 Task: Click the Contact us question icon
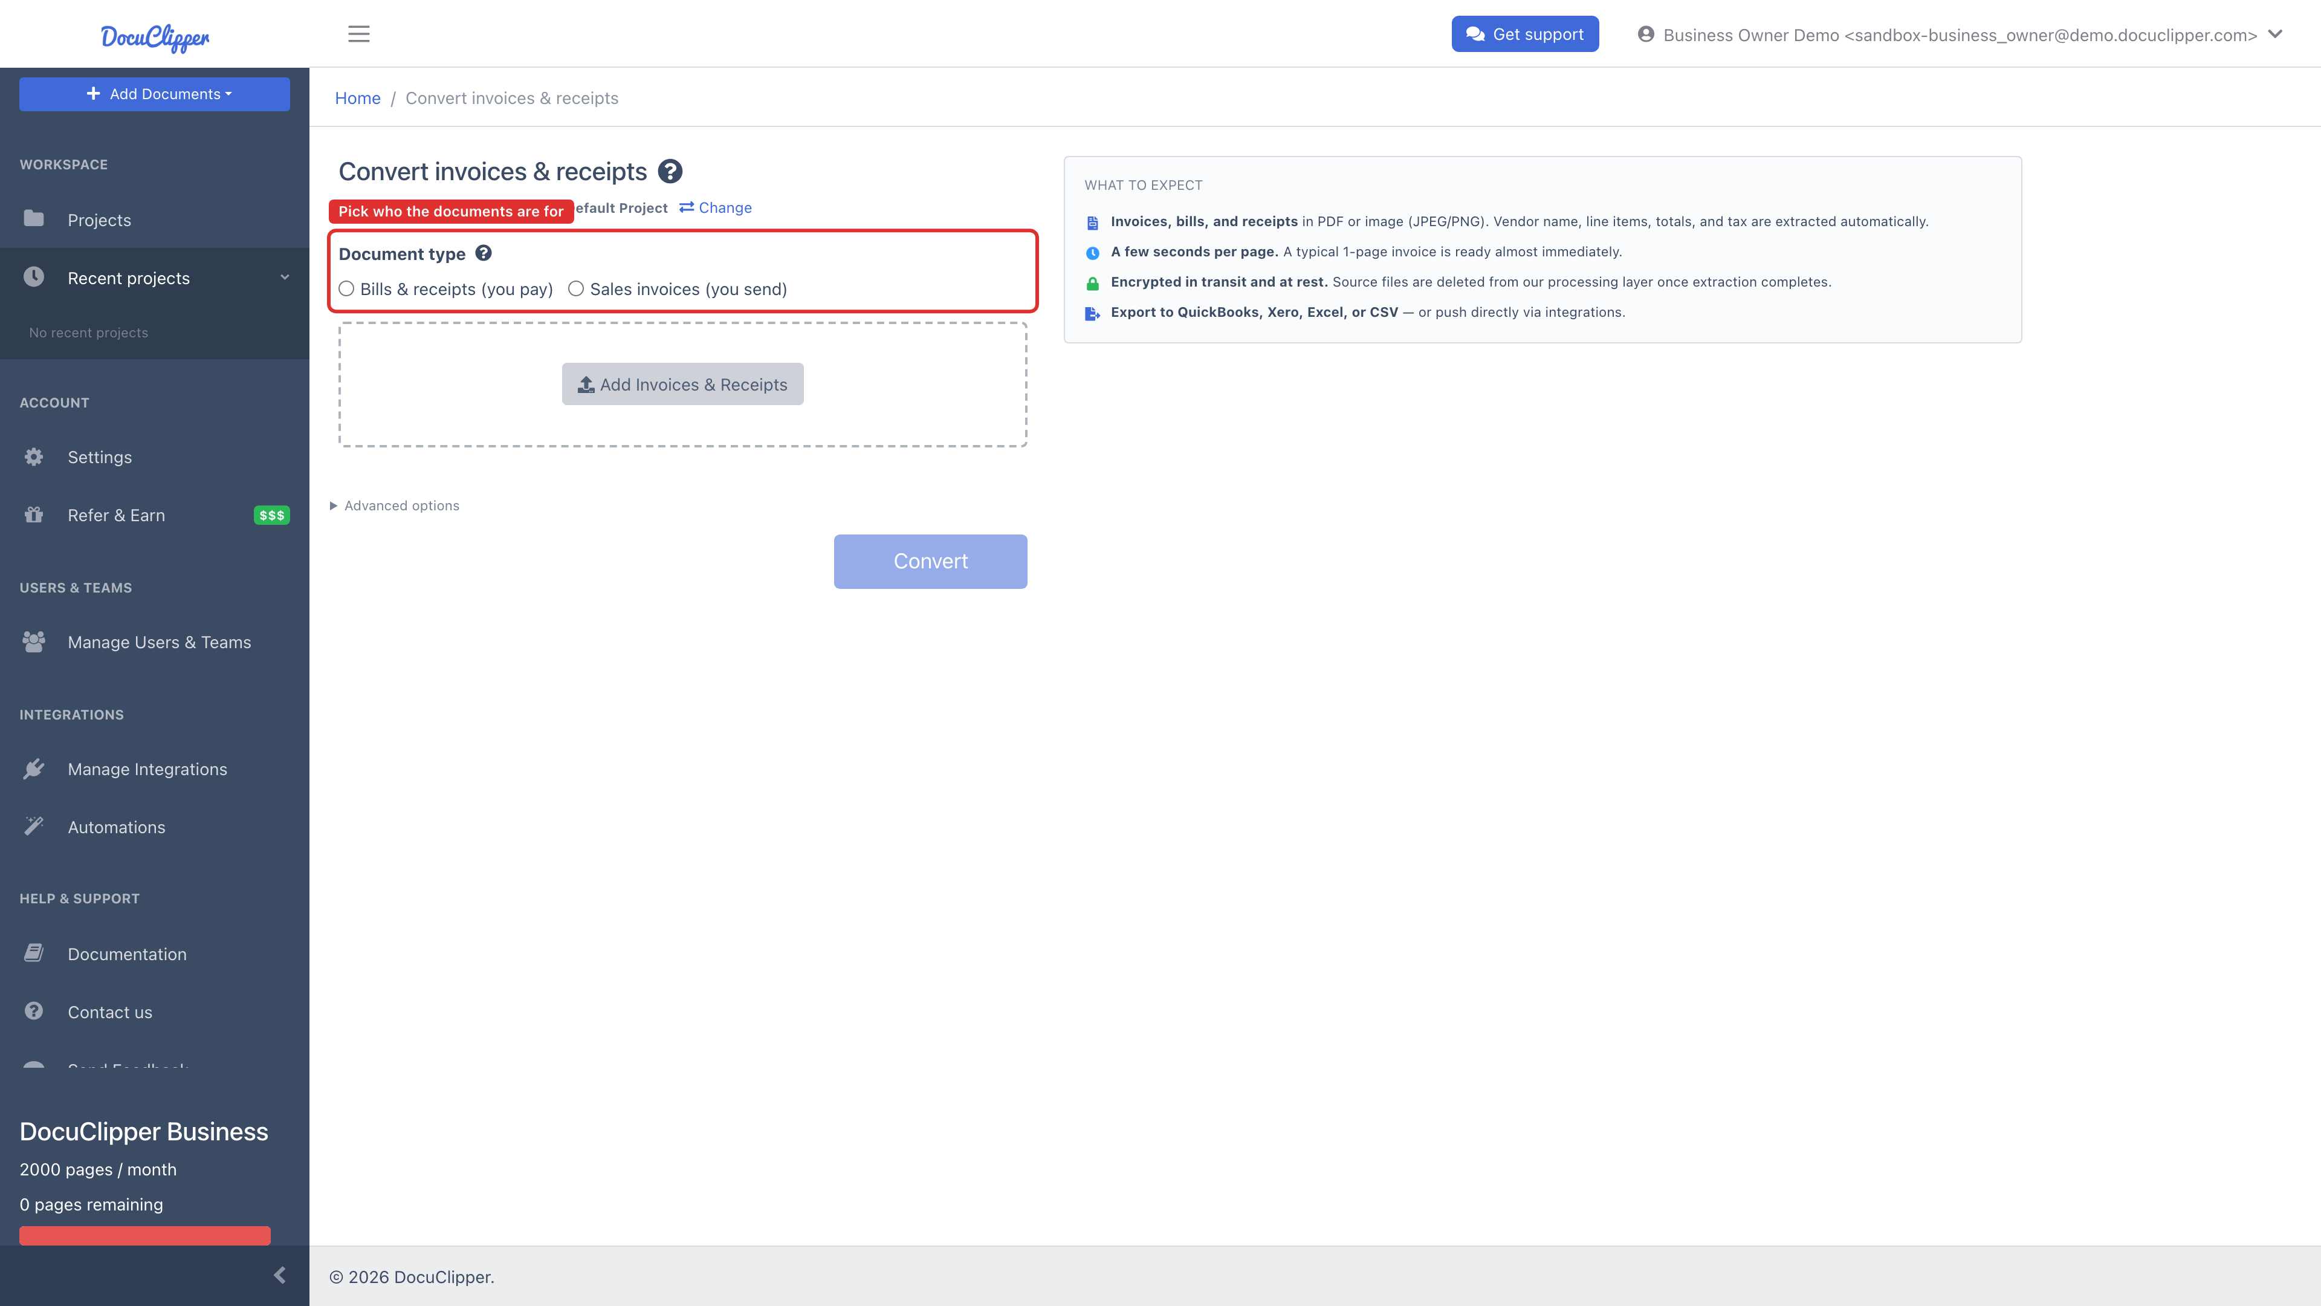click(x=34, y=1012)
